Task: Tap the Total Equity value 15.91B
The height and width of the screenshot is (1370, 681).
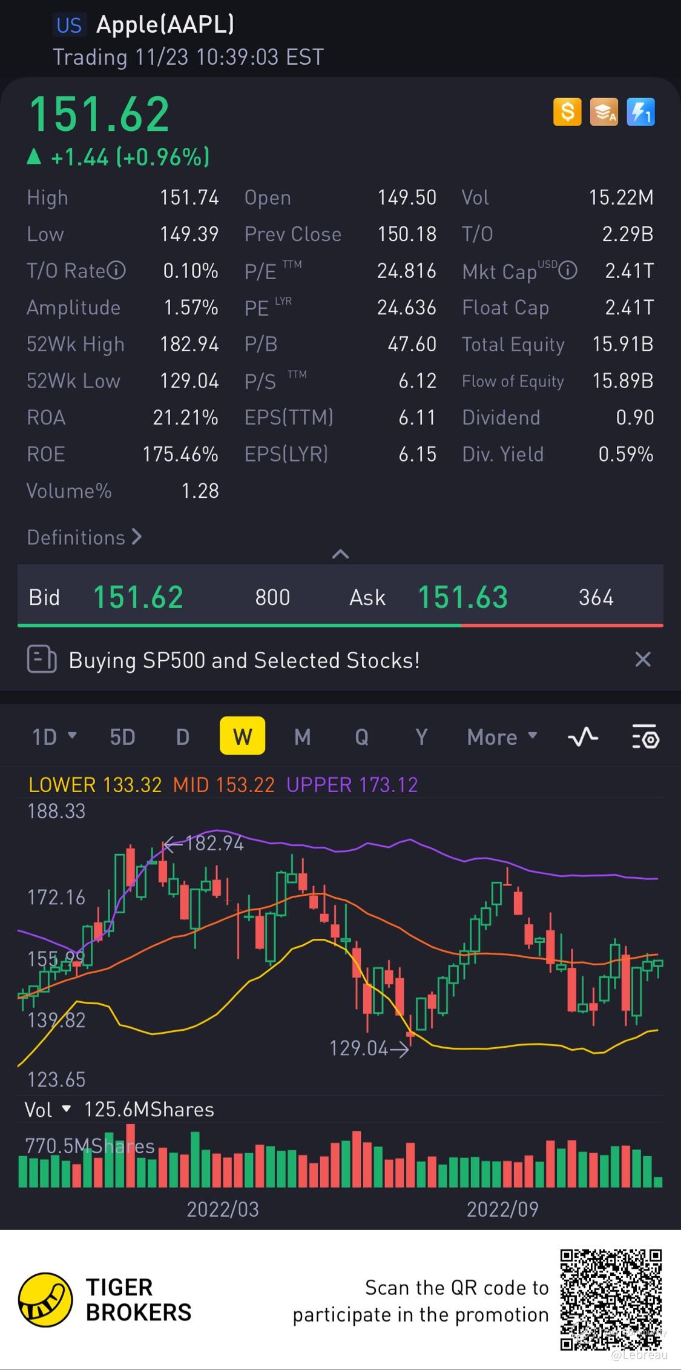Action: 623,344
